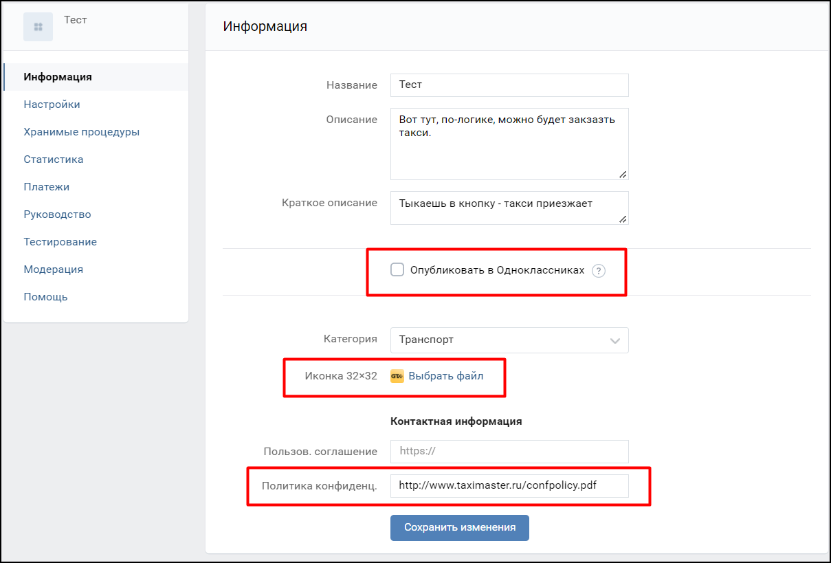The width and height of the screenshot is (831, 563).
Task: Open the Руководство page
Action: pos(57,214)
